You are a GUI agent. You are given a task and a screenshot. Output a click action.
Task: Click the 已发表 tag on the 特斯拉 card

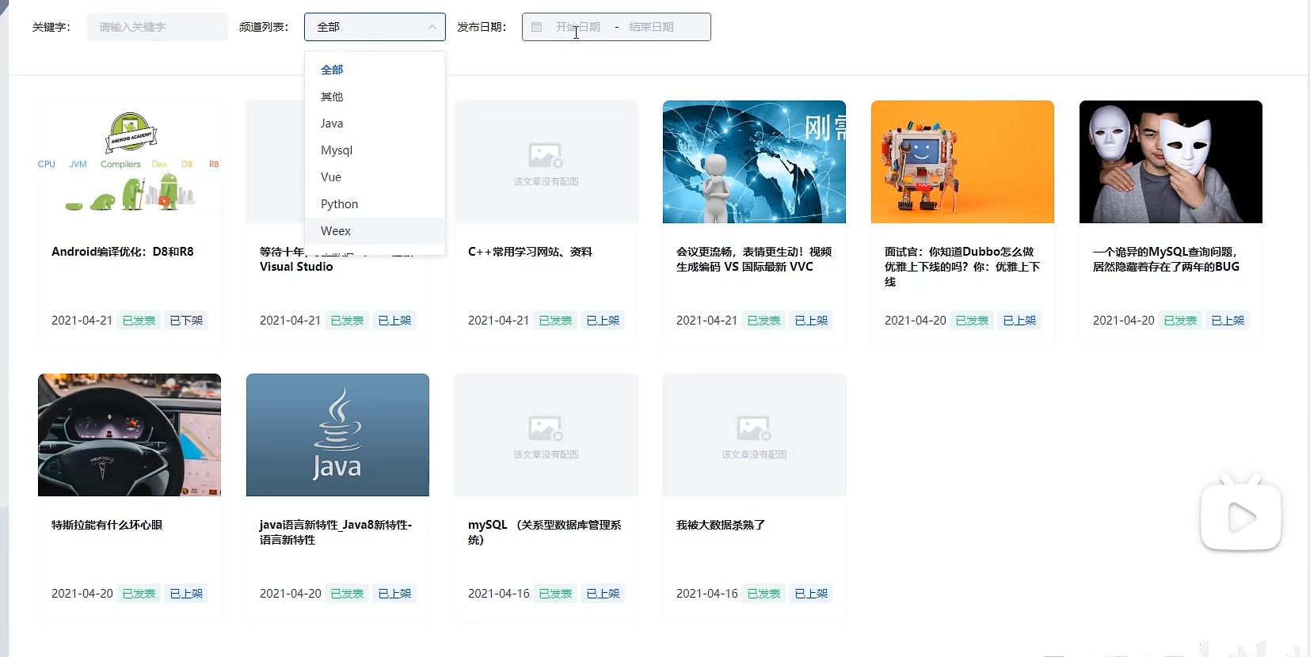tap(139, 594)
